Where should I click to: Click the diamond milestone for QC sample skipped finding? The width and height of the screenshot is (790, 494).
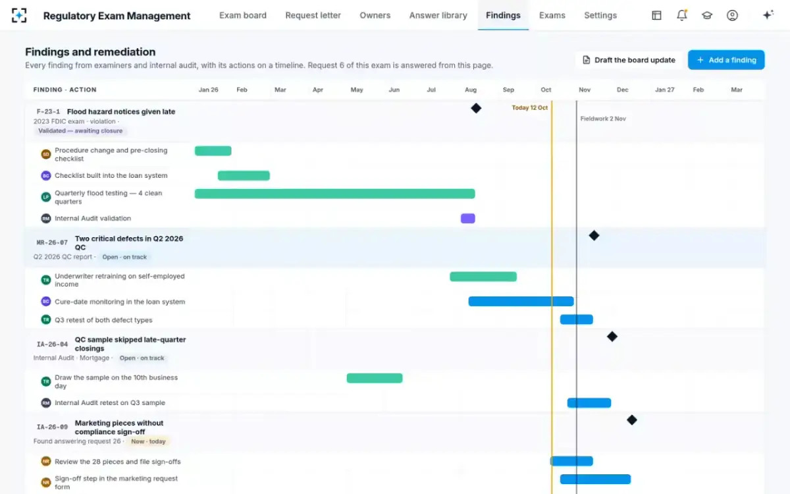tap(612, 337)
